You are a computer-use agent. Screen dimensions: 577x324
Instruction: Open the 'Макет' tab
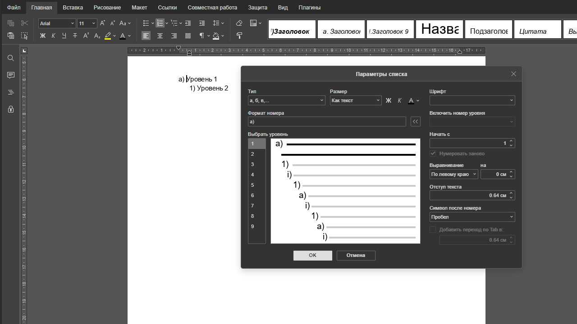[x=139, y=8]
